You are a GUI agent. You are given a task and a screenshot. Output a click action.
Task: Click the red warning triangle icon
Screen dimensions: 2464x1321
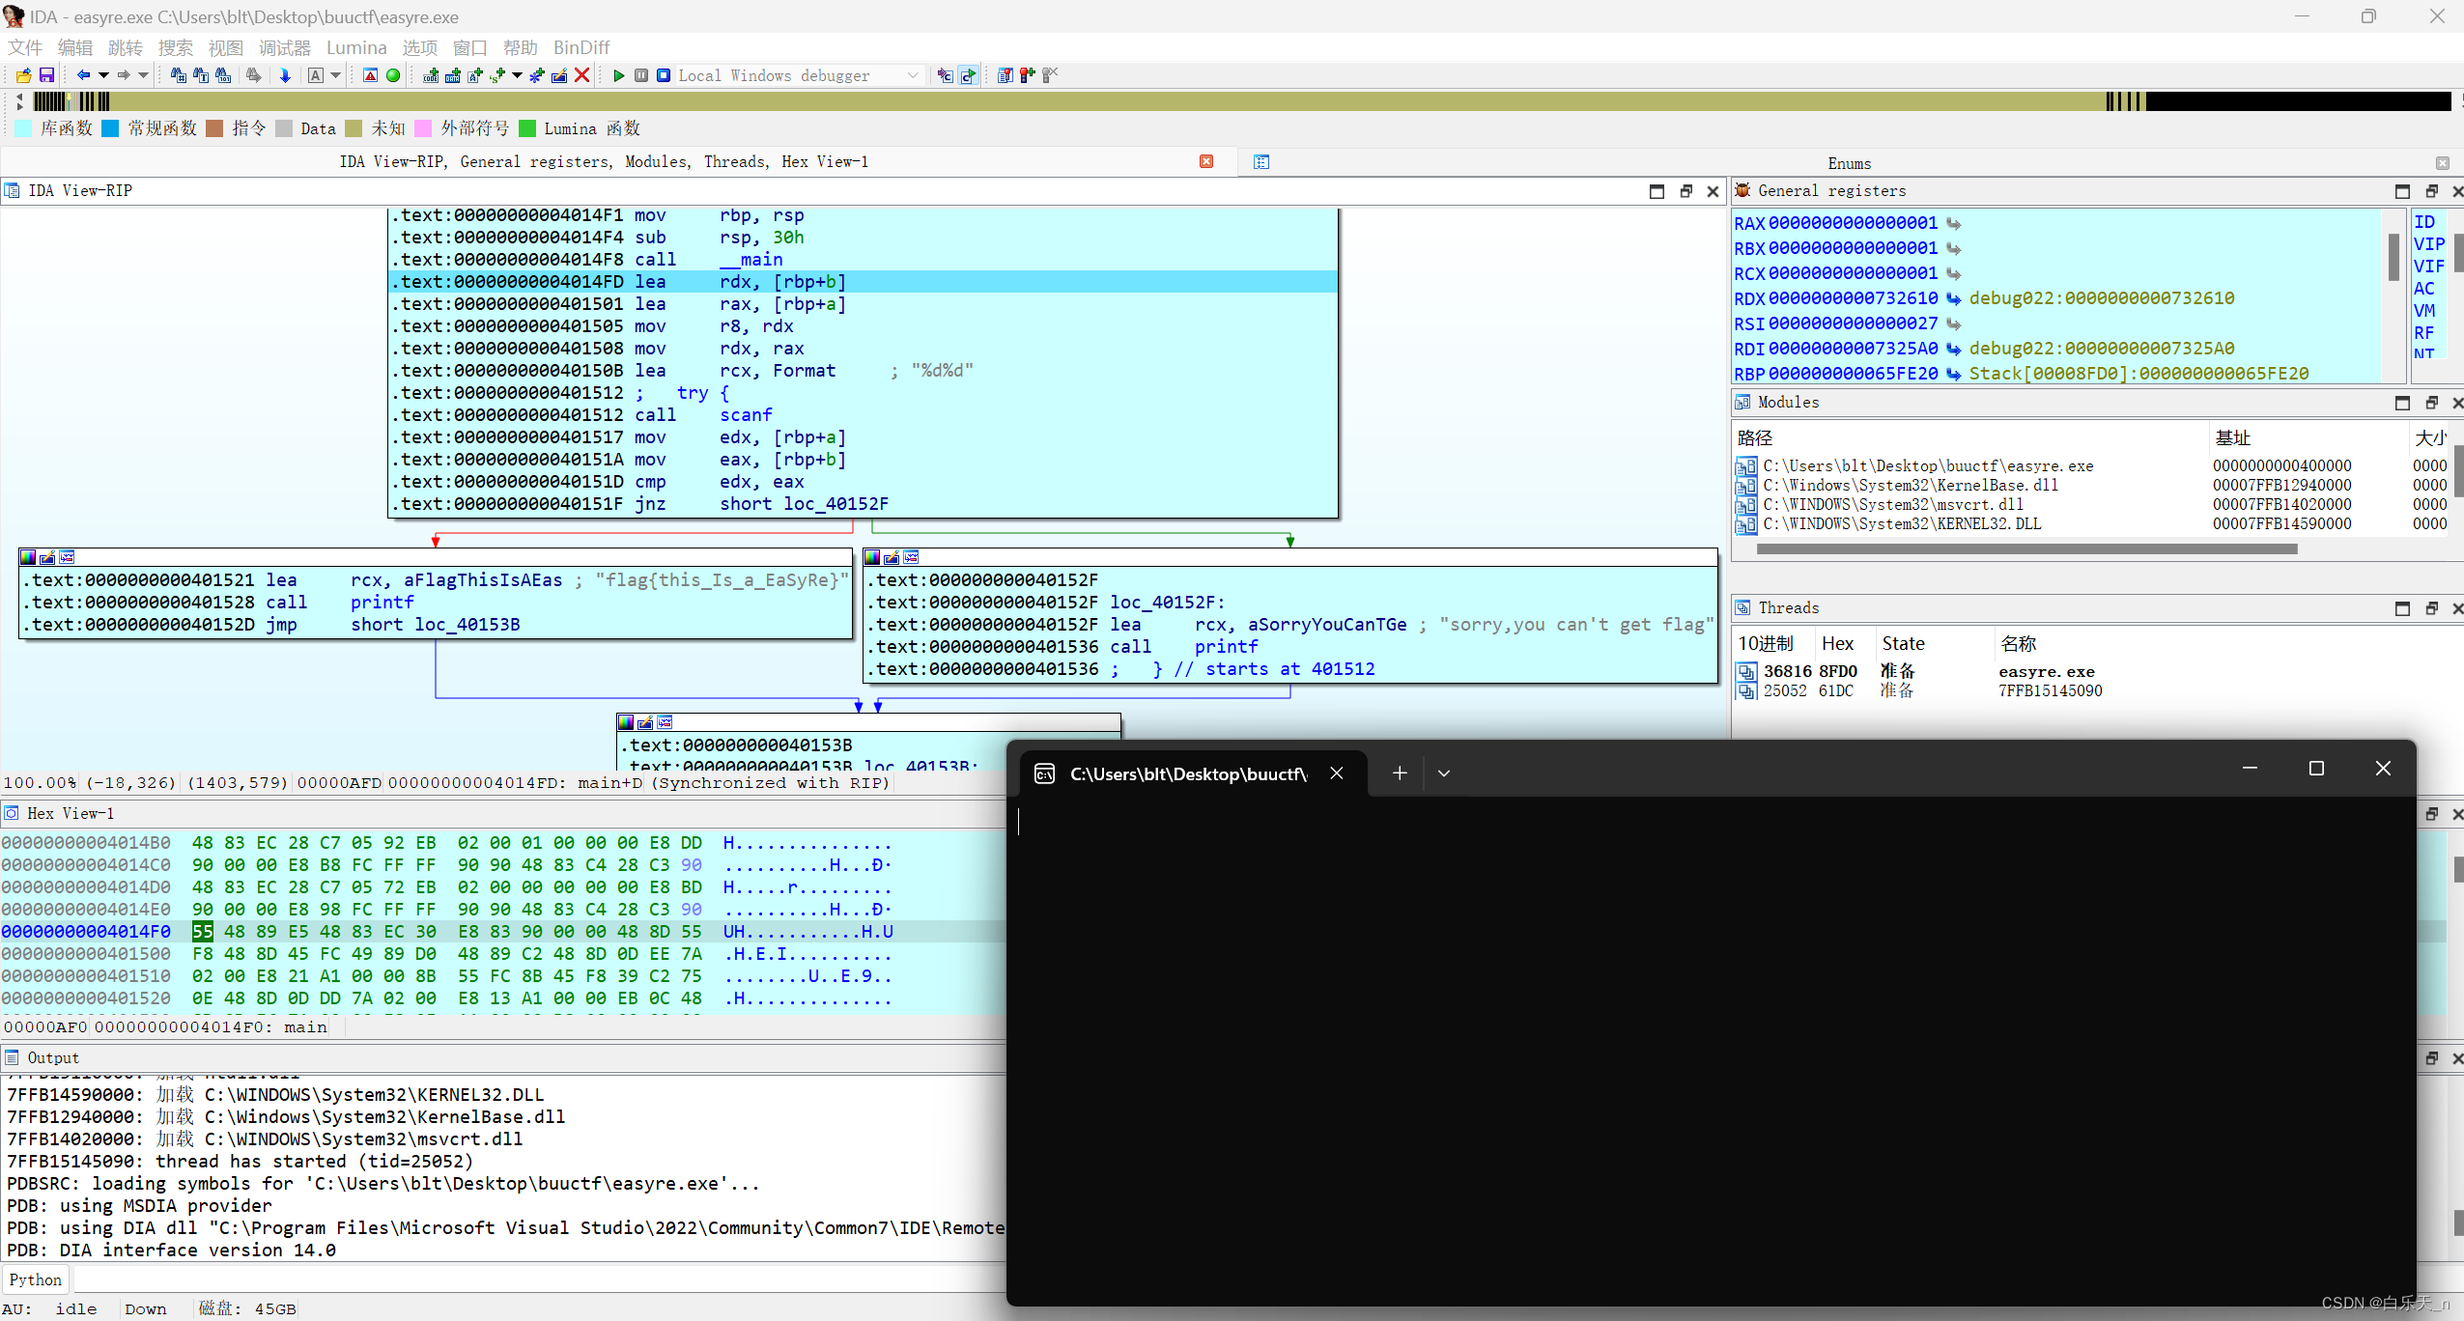pos(370,75)
